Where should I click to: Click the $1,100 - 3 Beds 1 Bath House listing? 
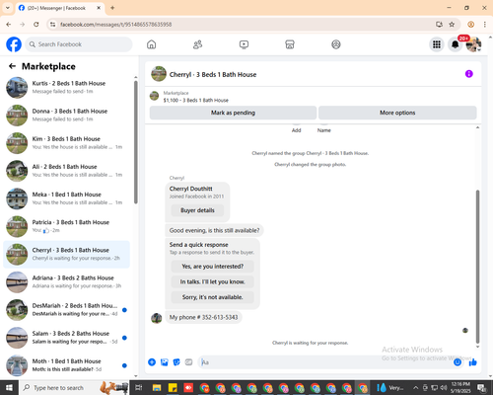[x=196, y=101]
